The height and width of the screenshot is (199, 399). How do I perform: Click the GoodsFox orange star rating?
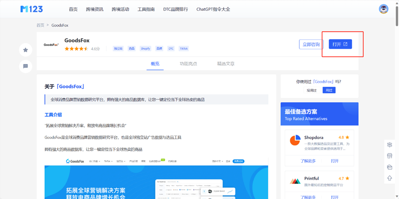click(76, 48)
